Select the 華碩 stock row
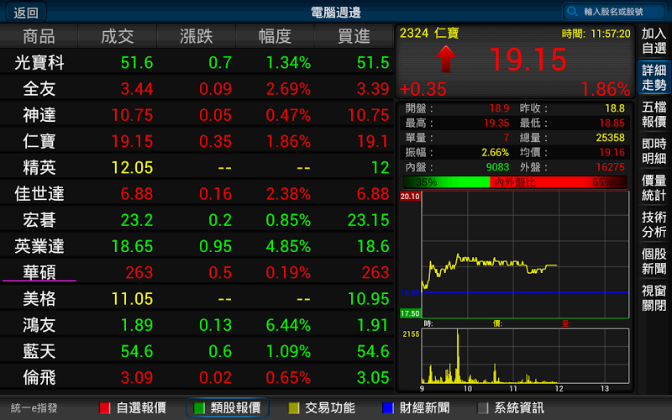Screen dimensions: 672x420 [x=197, y=272]
